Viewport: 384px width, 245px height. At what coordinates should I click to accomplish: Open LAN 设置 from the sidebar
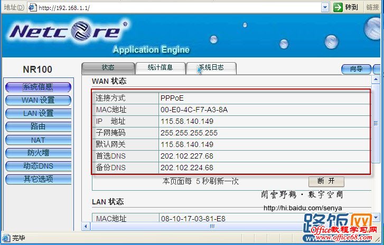(38, 113)
